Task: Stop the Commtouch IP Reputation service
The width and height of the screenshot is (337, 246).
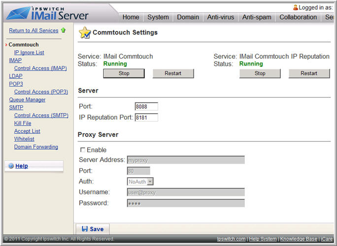Action: [260, 73]
